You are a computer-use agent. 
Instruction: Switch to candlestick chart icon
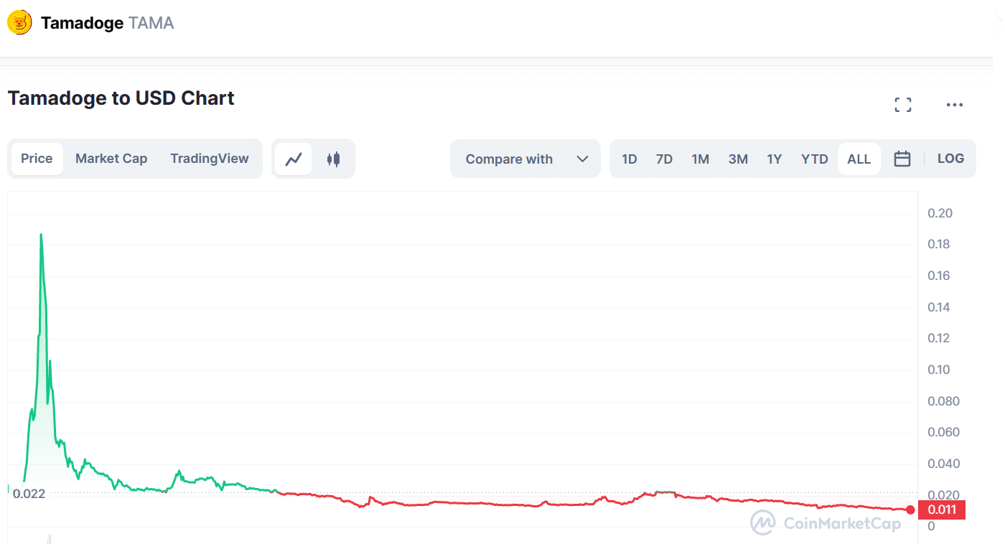tap(333, 159)
